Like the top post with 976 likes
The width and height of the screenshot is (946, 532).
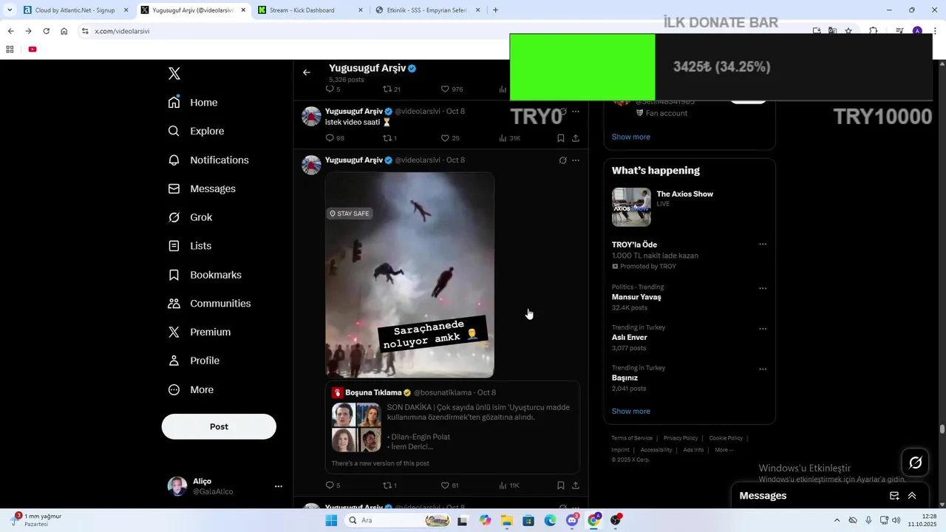coord(452,89)
